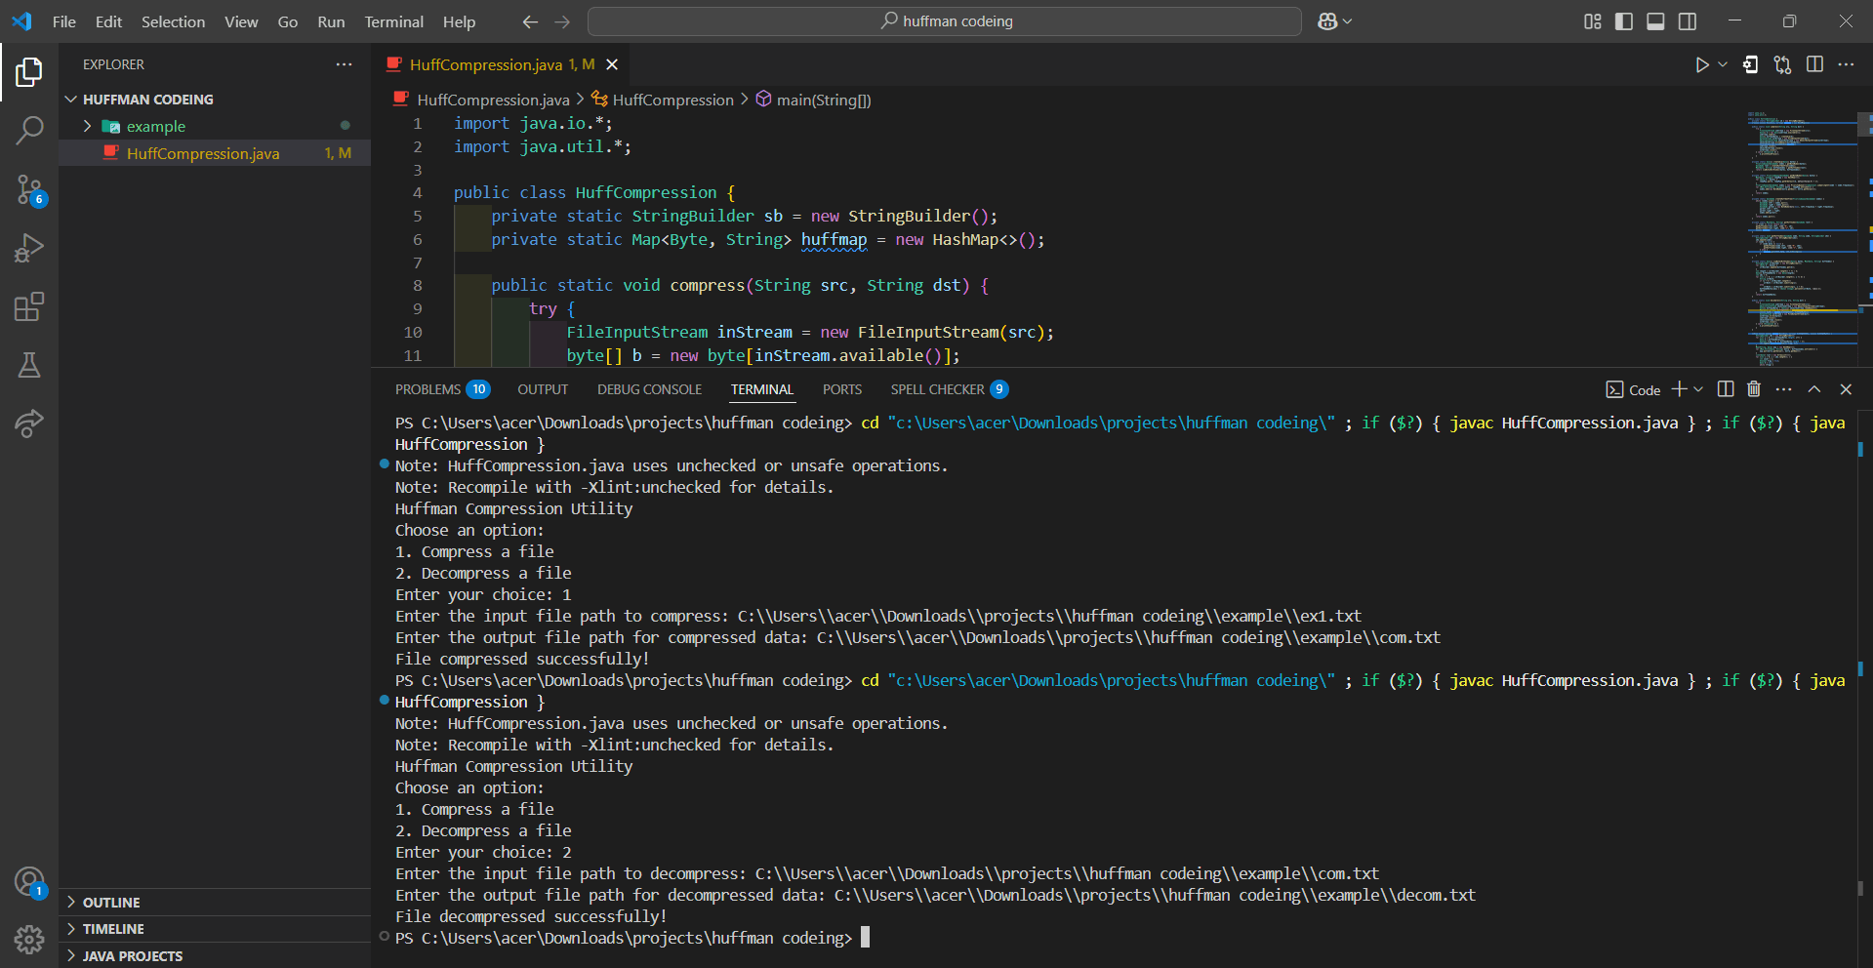The height and width of the screenshot is (968, 1873).
Task: Toggle the bottom panel visibility
Action: click(x=1655, y=21)
